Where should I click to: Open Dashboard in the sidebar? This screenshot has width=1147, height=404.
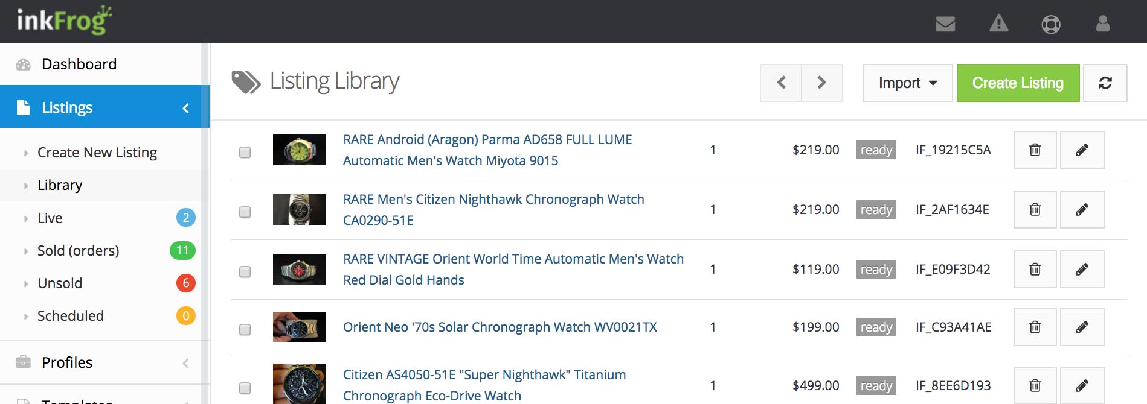79,65
